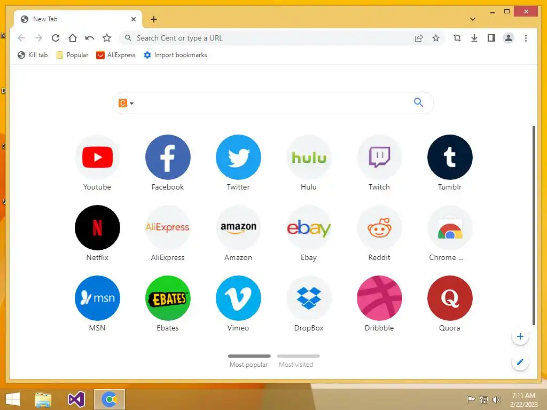Open the Vimeo shortcut tile
The image size is (547, 410).
click(238, 298)
